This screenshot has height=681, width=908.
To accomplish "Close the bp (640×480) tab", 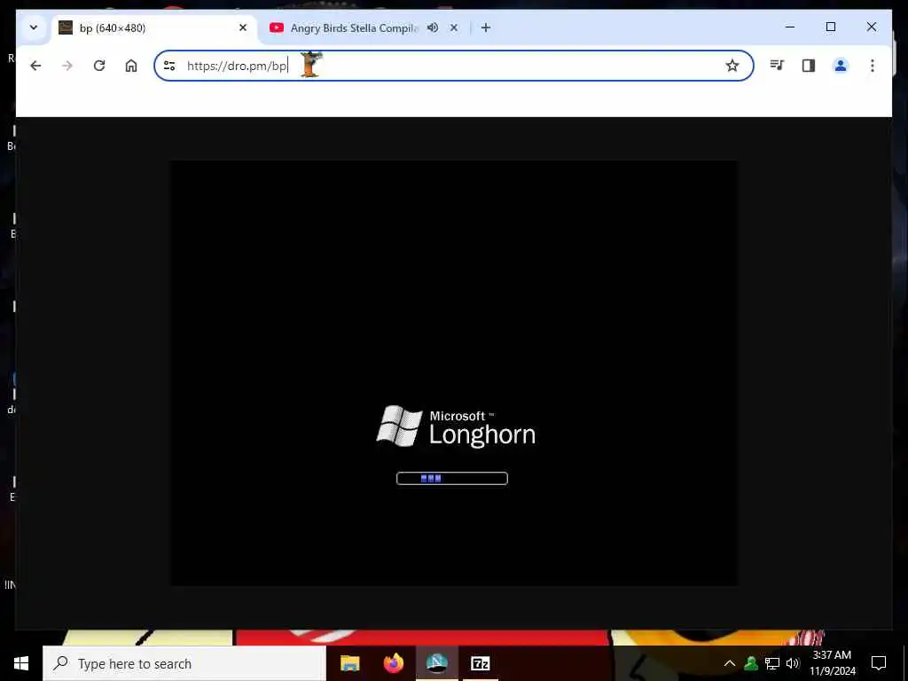I will [x=243, y=27].
